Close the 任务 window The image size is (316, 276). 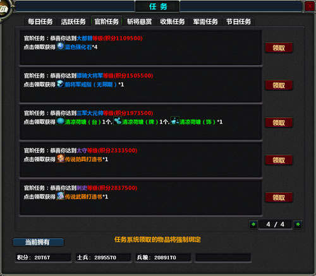pyautogui.click(x=310, y=6)
